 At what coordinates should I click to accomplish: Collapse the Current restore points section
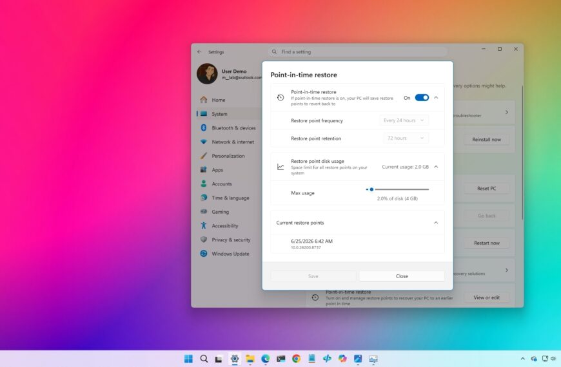tap(436, 223)
